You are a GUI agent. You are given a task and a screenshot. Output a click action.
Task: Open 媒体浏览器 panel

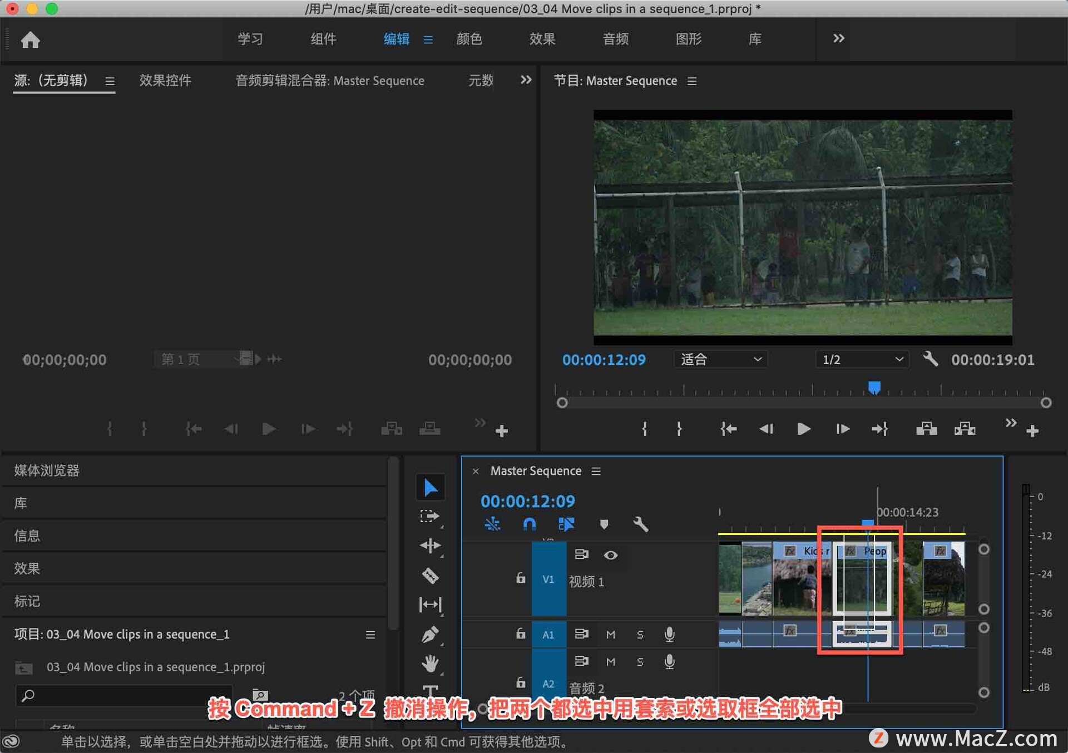pyautogui.click(x=47, y=470)
